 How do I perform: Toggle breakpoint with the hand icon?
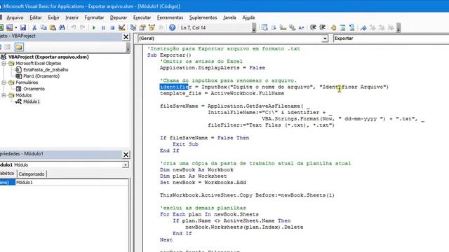coord(334,28)
